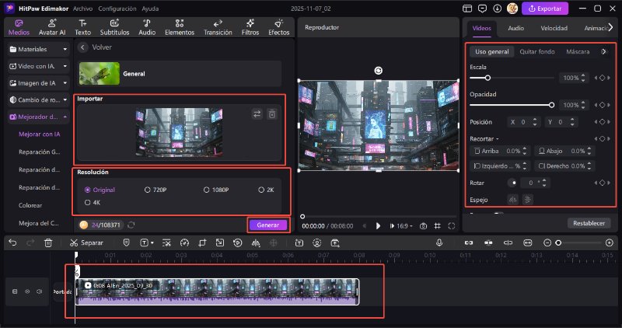
Task: Click the Opacidad slider handle
Action: click(552, 104)
